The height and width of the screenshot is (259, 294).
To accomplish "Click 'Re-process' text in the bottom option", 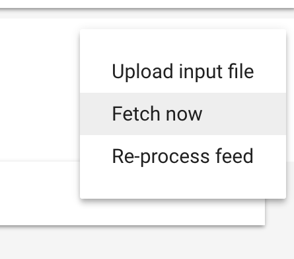I will (161, 157).
